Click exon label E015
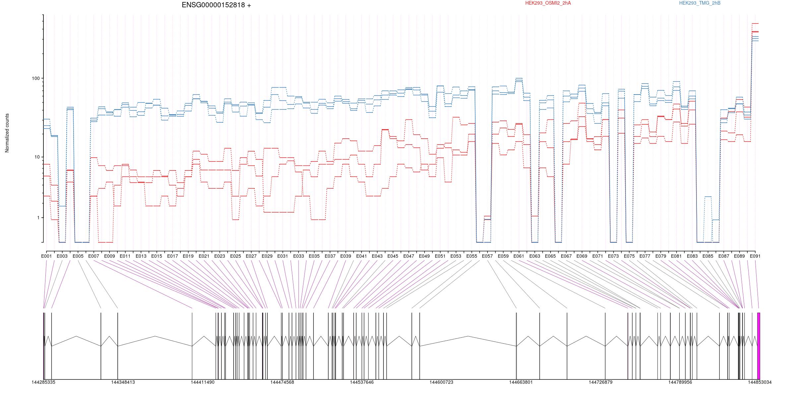Screen dimensions: 796x398 click(157, 256)
